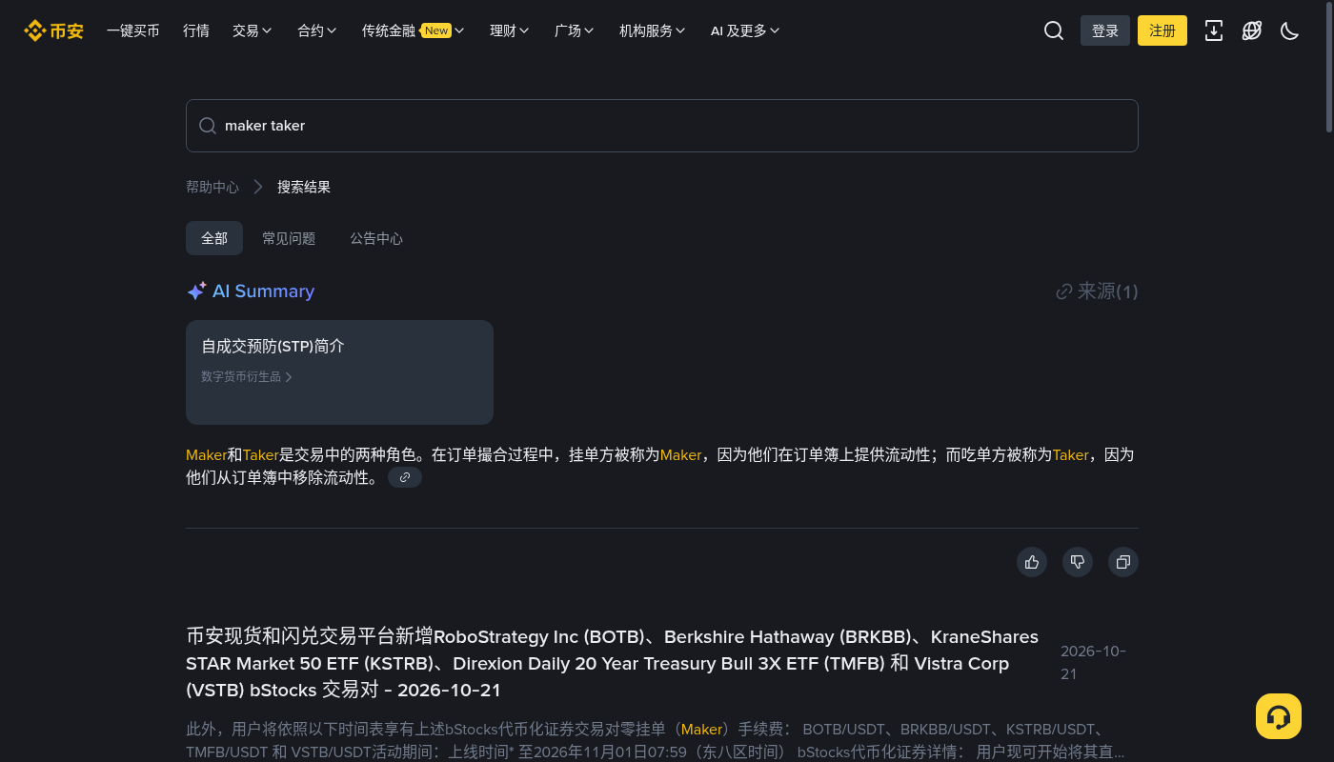Image resolution: width=1334 pixels, height=762 pixels.
Task: Open 行情 in the navigation
Action: pos(196,30)
